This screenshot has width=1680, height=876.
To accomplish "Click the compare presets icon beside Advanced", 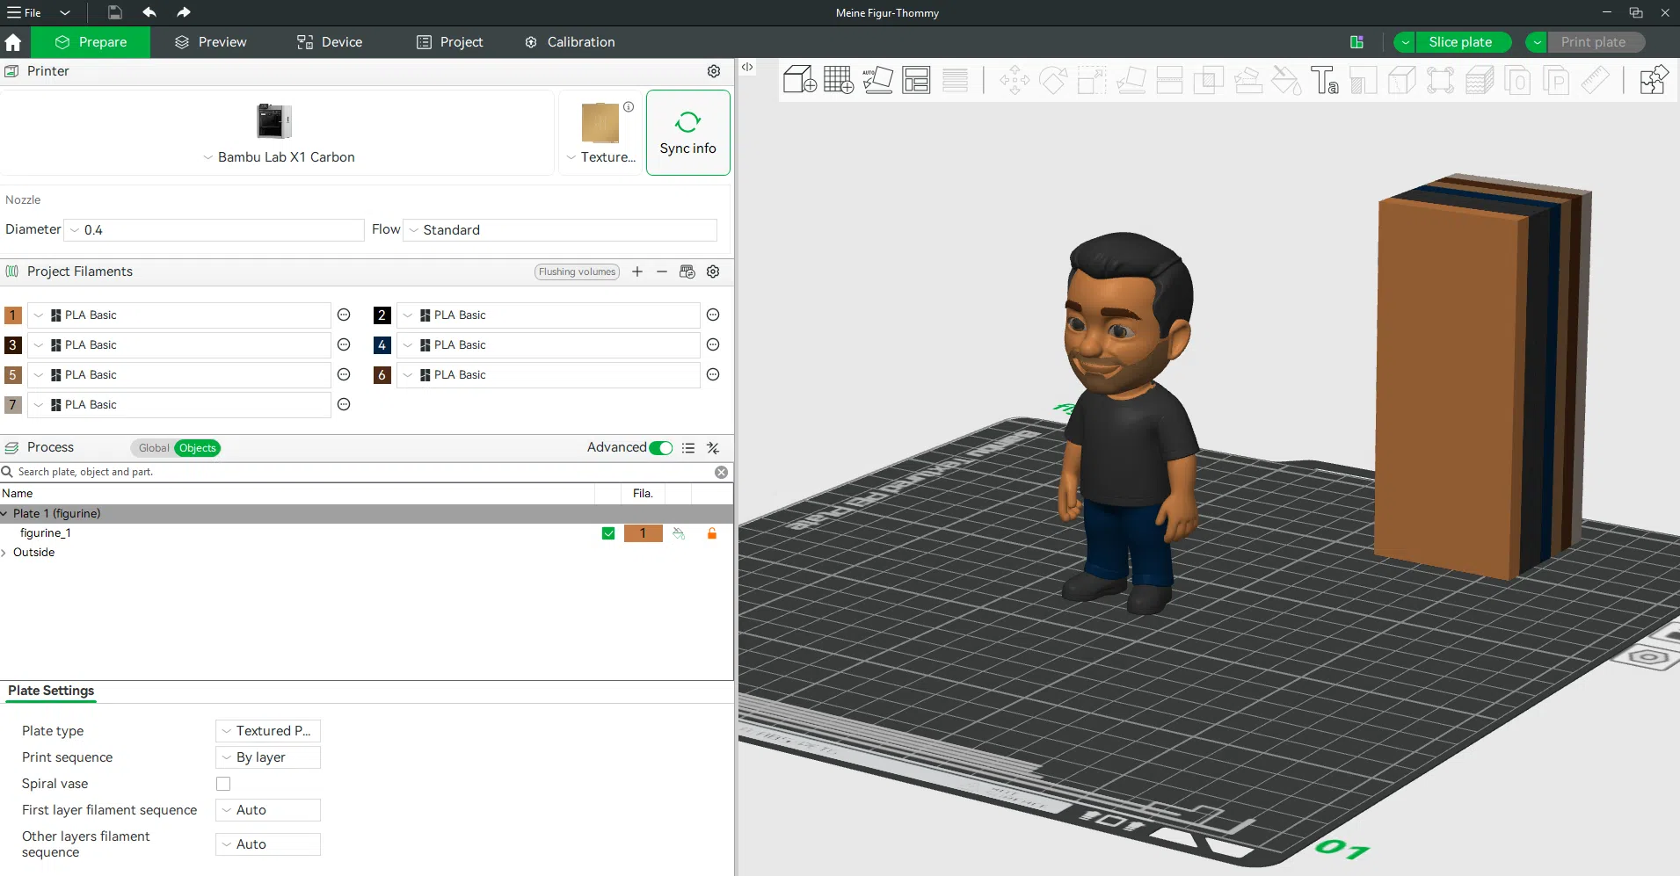I will pos(713,448).
